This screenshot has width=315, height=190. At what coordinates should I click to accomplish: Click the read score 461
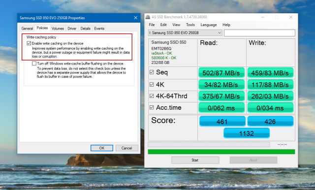point(222,121)
